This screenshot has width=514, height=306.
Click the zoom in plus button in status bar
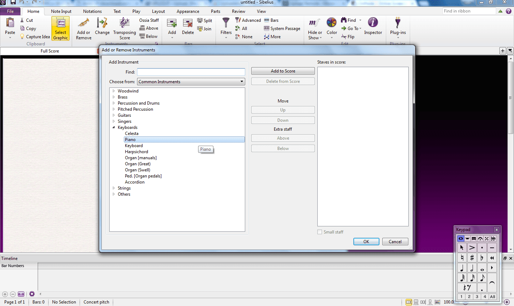[507, 302]
